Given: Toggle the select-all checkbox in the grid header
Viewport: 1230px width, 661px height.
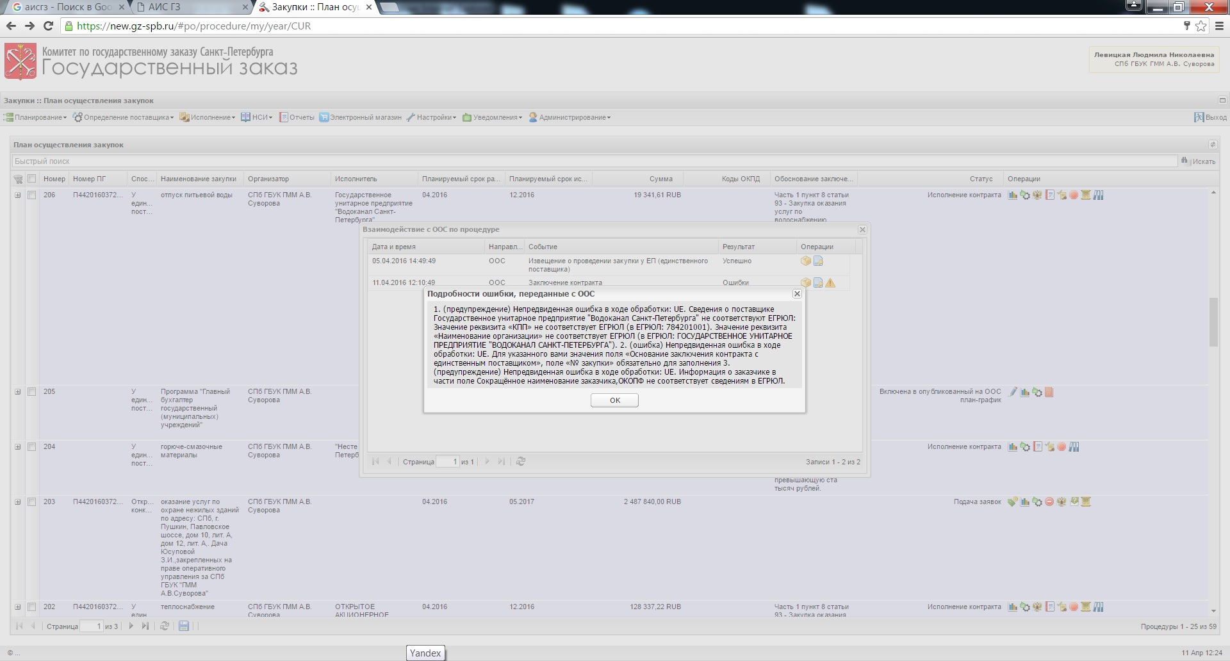Looking at the screenshot, I should [x=31, y=179].
